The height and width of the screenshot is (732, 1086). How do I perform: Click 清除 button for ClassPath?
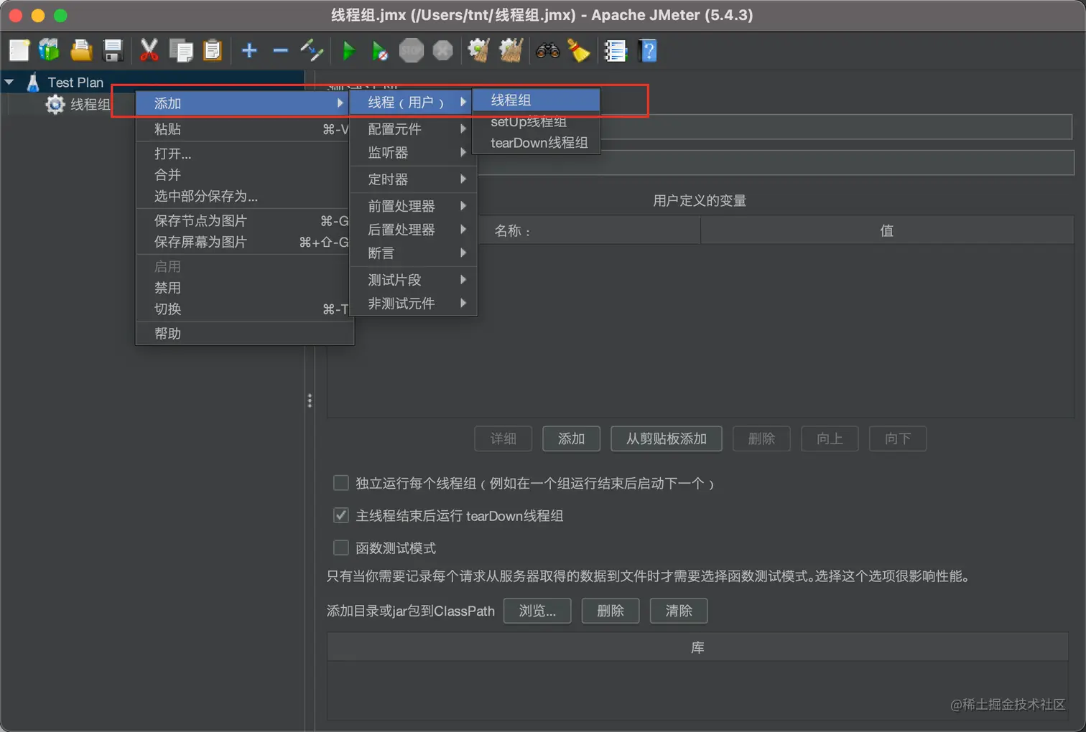point(679,611)
